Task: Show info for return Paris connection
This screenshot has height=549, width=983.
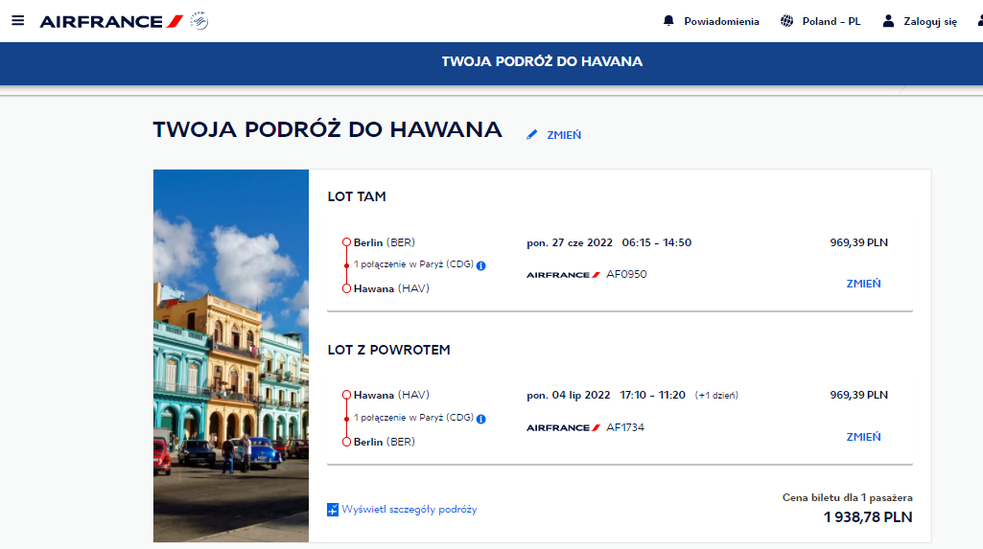Action: [x=480, y=419]
